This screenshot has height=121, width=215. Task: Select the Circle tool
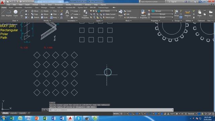pyautogui.click(x=16, y=13)
